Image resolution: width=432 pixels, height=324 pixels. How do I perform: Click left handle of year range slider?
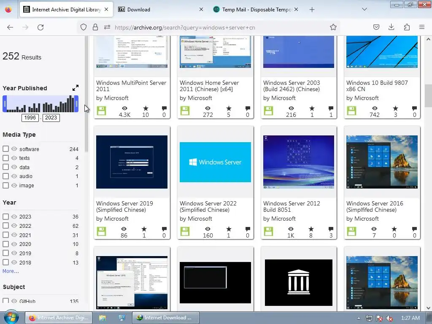pyautogui.click(x=5, y=104)
